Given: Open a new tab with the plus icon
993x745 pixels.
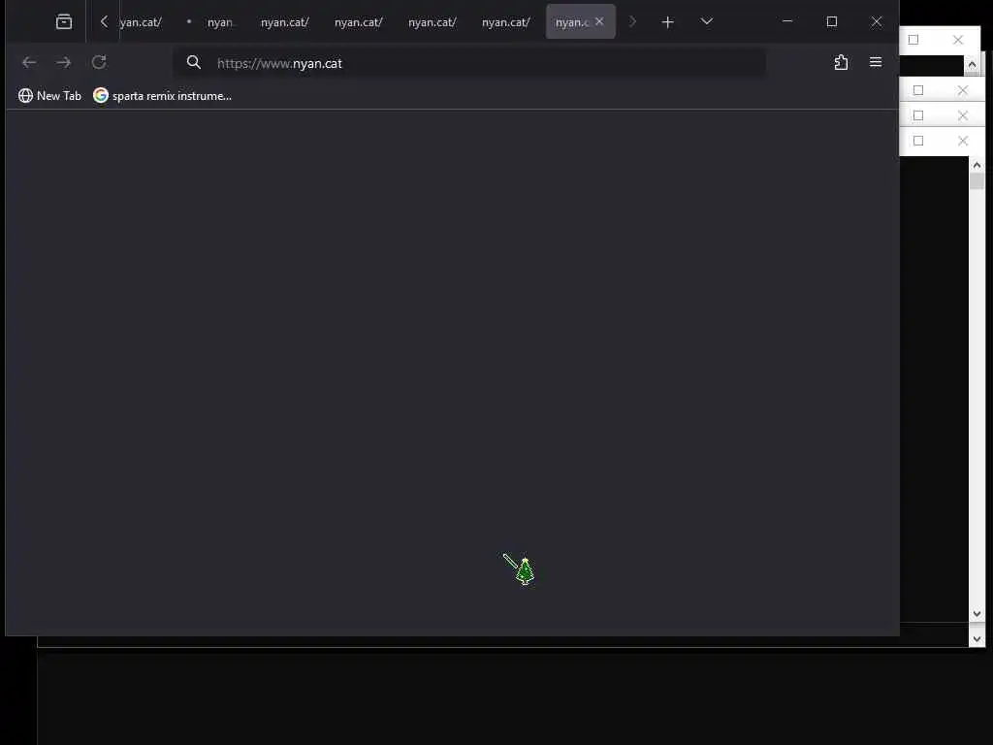Looking at the screenshot, I should 667,22.
